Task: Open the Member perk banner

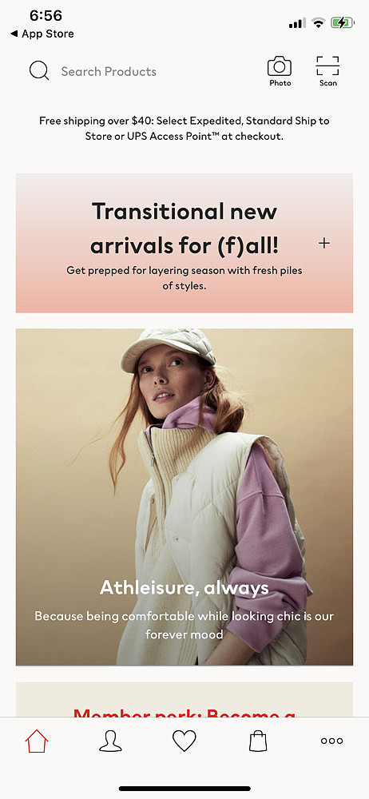Action: tap(184, 700)
